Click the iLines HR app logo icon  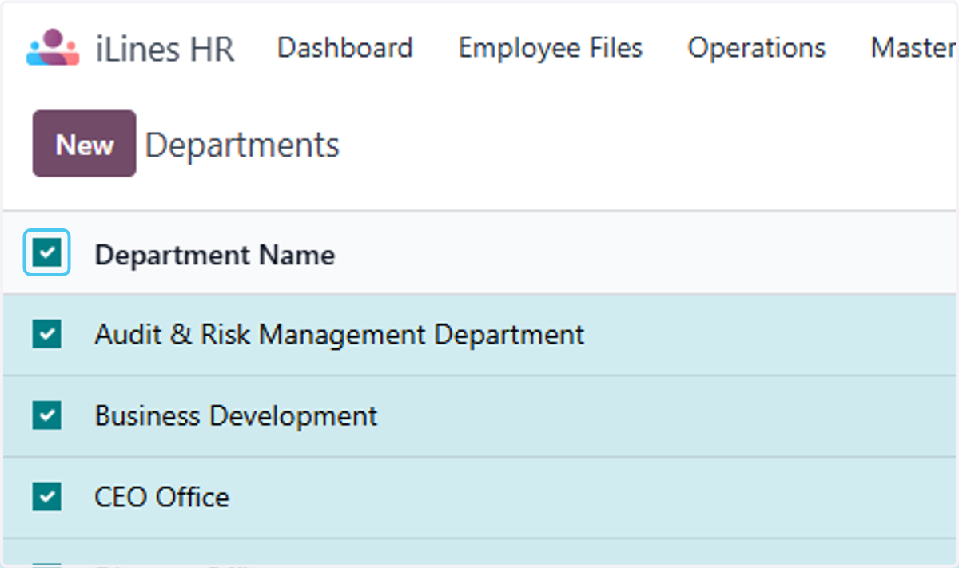(53, 48)
